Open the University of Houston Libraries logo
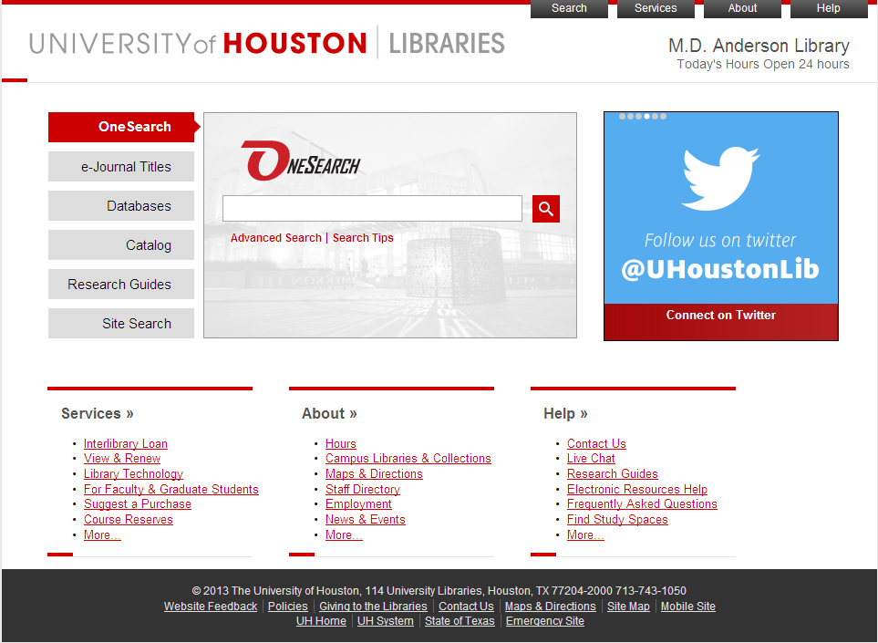Screen dimensions: 878x643 [267, 43]
